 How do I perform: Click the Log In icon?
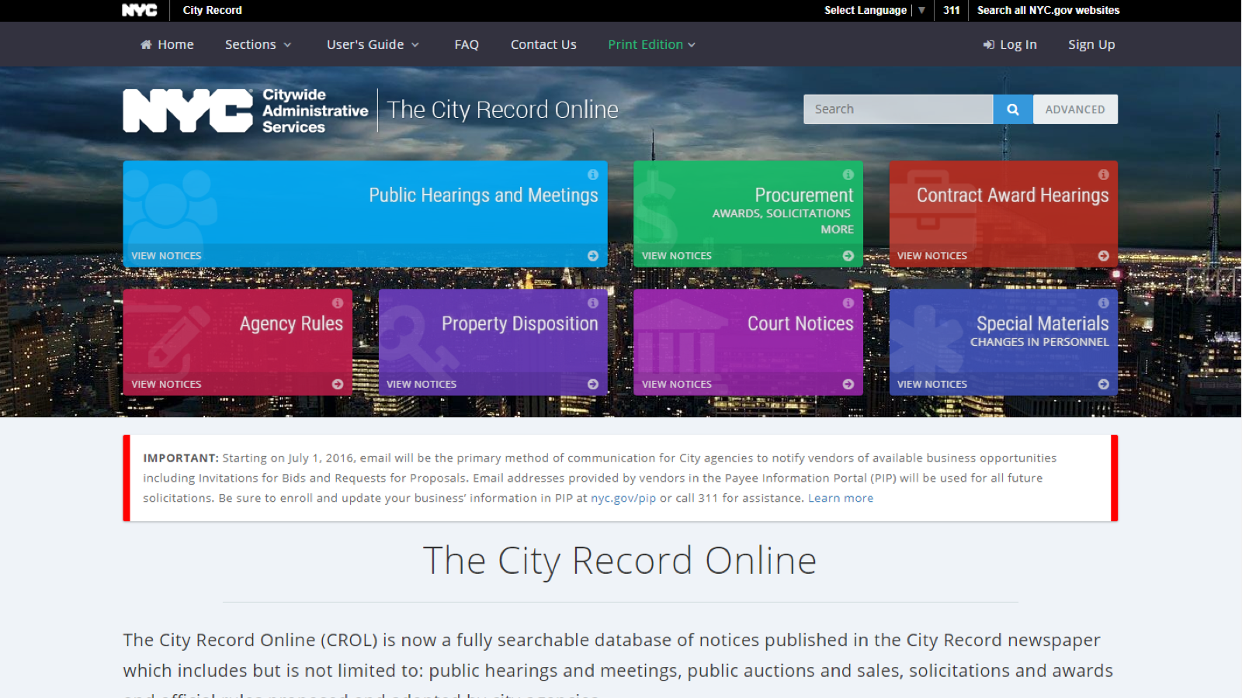[x=987, y=44]
